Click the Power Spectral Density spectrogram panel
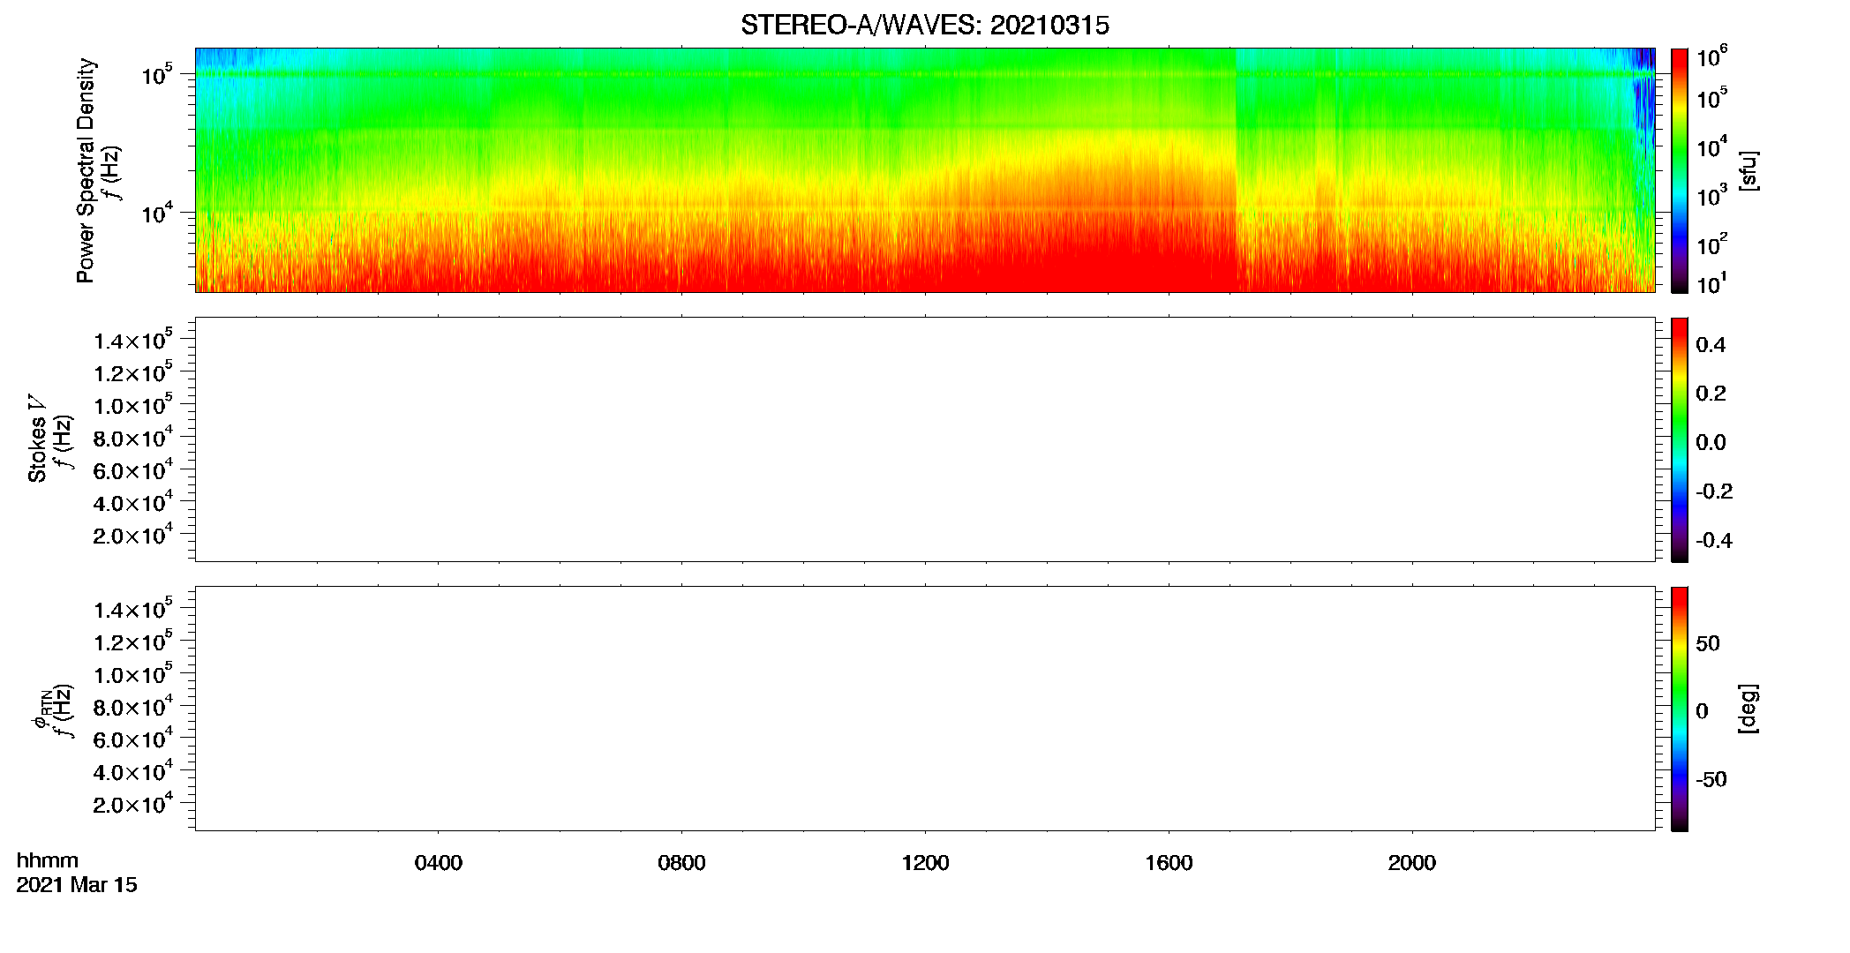The image size is (1850, 953). tap(925, 169)
